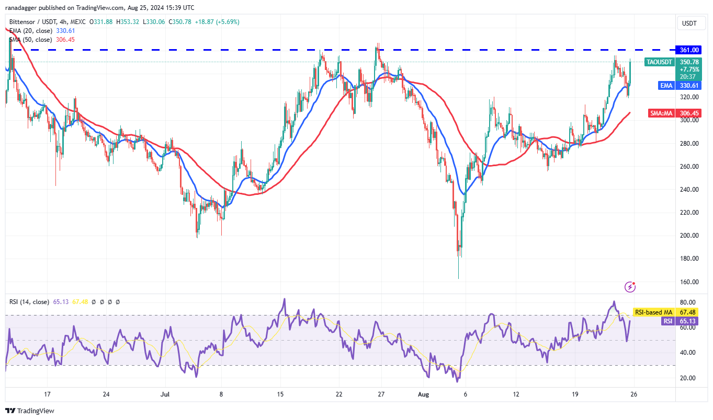Click the 20.00 RSI axis label
The height and width of the screenshot is (420, 713).
pyautogui.click(x=689, y=378)
